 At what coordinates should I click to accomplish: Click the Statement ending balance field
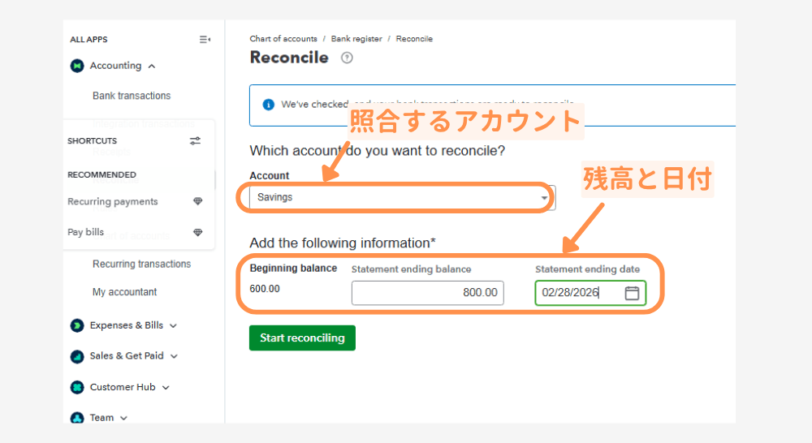point(427,293)
